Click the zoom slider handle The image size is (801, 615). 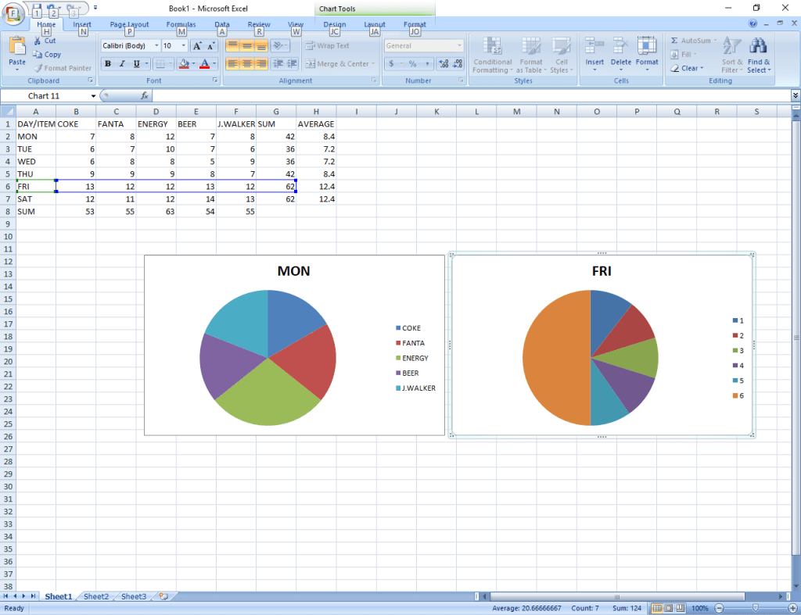755,608
